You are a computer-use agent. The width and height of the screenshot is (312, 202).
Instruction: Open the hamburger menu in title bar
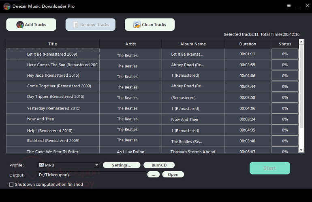pos(289,6)
